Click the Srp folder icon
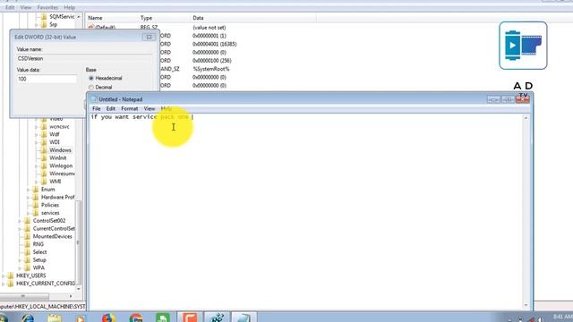Image resolution: width=573 pixels, height=322 pixels. click(44, 24)
